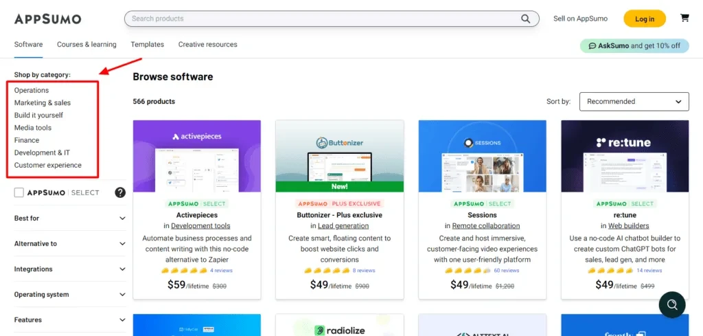
Task: Open the Buttonizer product thumbnail
Action: 339,156
